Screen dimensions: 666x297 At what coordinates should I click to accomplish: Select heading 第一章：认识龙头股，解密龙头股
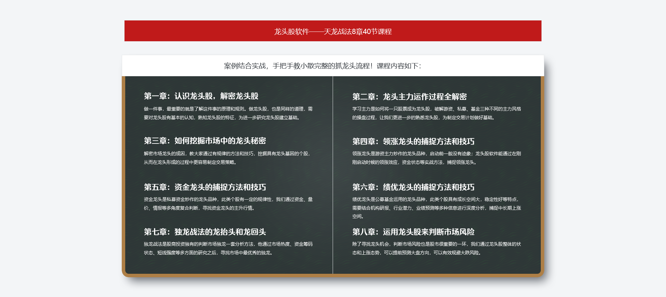coord(201,96)
